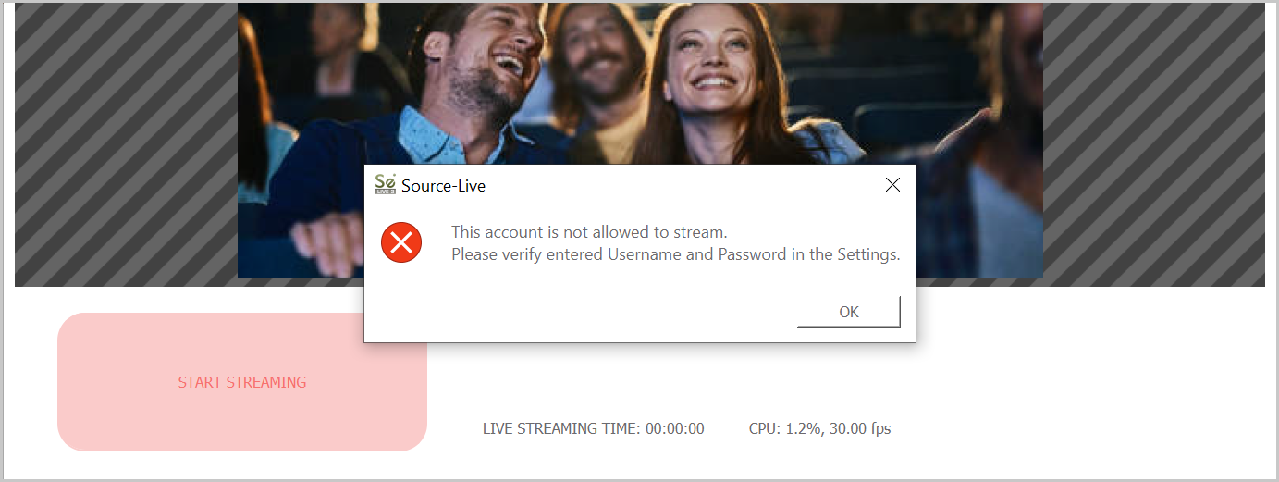Click the "This account is not allowed" message
This screenshot has height=482, width=1279.
point(589,231)
